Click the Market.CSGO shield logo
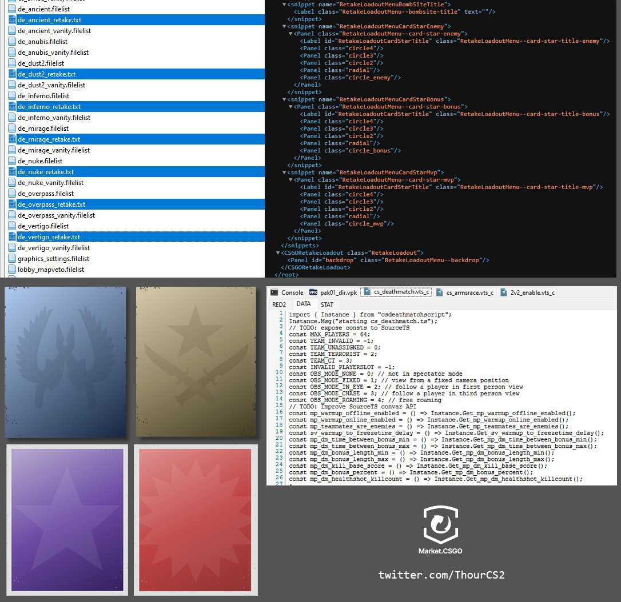 (440, 524)
